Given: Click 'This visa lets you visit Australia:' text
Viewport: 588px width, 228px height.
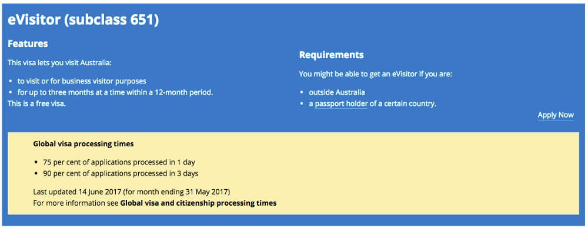Looking at the screenshot, I should click(59, 63).
